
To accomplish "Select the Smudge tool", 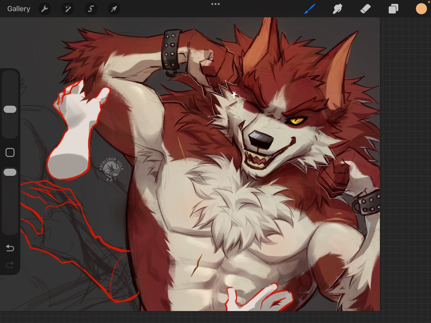I will (337, 9).
